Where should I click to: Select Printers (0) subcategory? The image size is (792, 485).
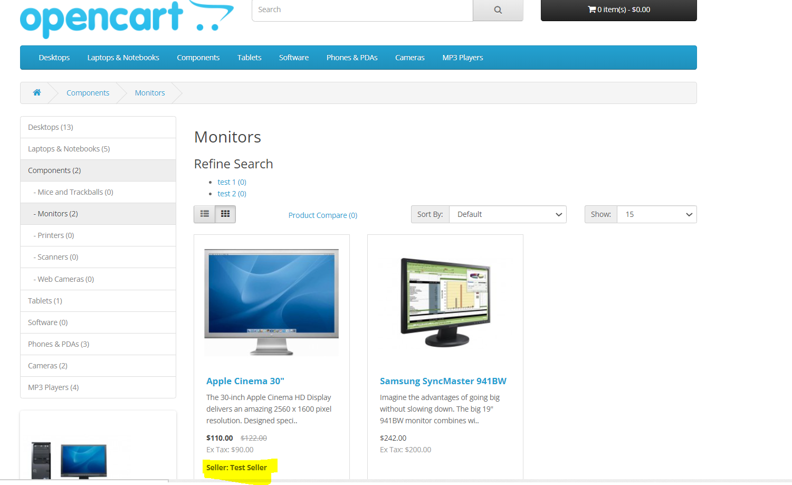point(98,235)
